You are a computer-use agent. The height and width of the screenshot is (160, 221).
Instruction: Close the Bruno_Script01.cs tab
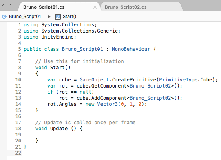click(x=95, y=7)
